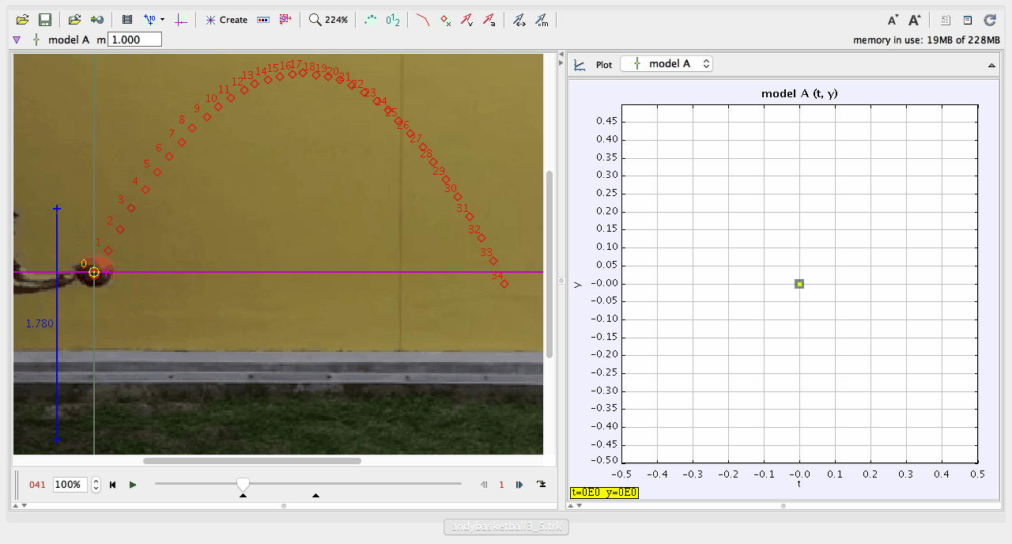The image size is (1012, 544).
Task: Click the playback rate 100% field
Action: 70,485
